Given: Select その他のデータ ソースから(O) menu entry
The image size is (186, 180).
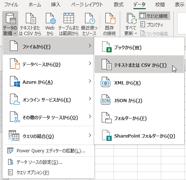Looking at the screenshot, I should click(x=48, y=117).
